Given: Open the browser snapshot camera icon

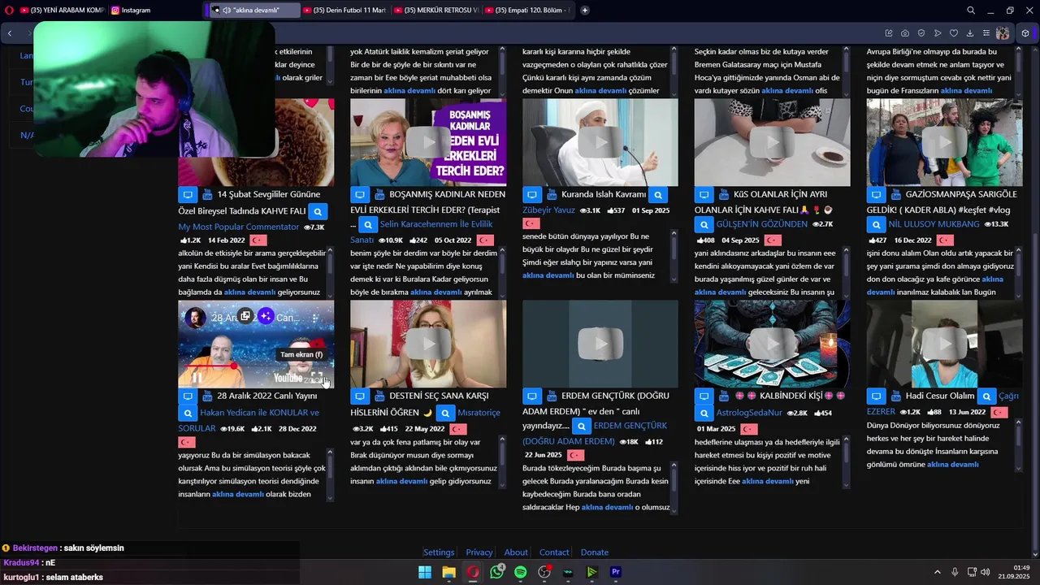Looking at the screenshot, I should (x=905, y=33).
